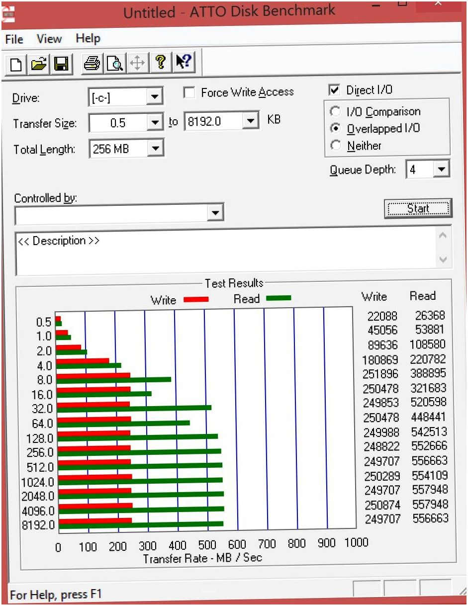Expand the minimum Transfer Size 0.5 dropdown
Screen dimensions: 468x606
click(155, 122)
